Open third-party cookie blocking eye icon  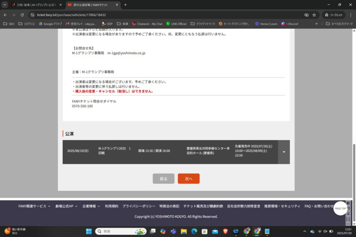coord(307,15)
